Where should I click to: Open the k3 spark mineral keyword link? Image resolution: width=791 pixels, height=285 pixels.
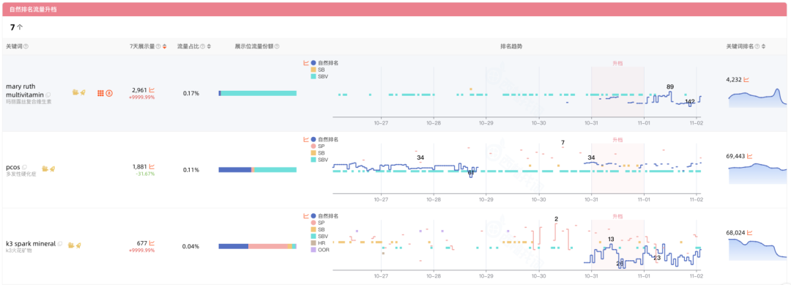coord(31,244)
